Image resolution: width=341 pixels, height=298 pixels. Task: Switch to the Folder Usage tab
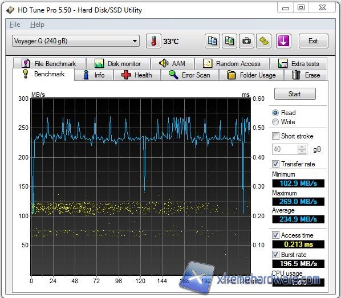[251, 75]
